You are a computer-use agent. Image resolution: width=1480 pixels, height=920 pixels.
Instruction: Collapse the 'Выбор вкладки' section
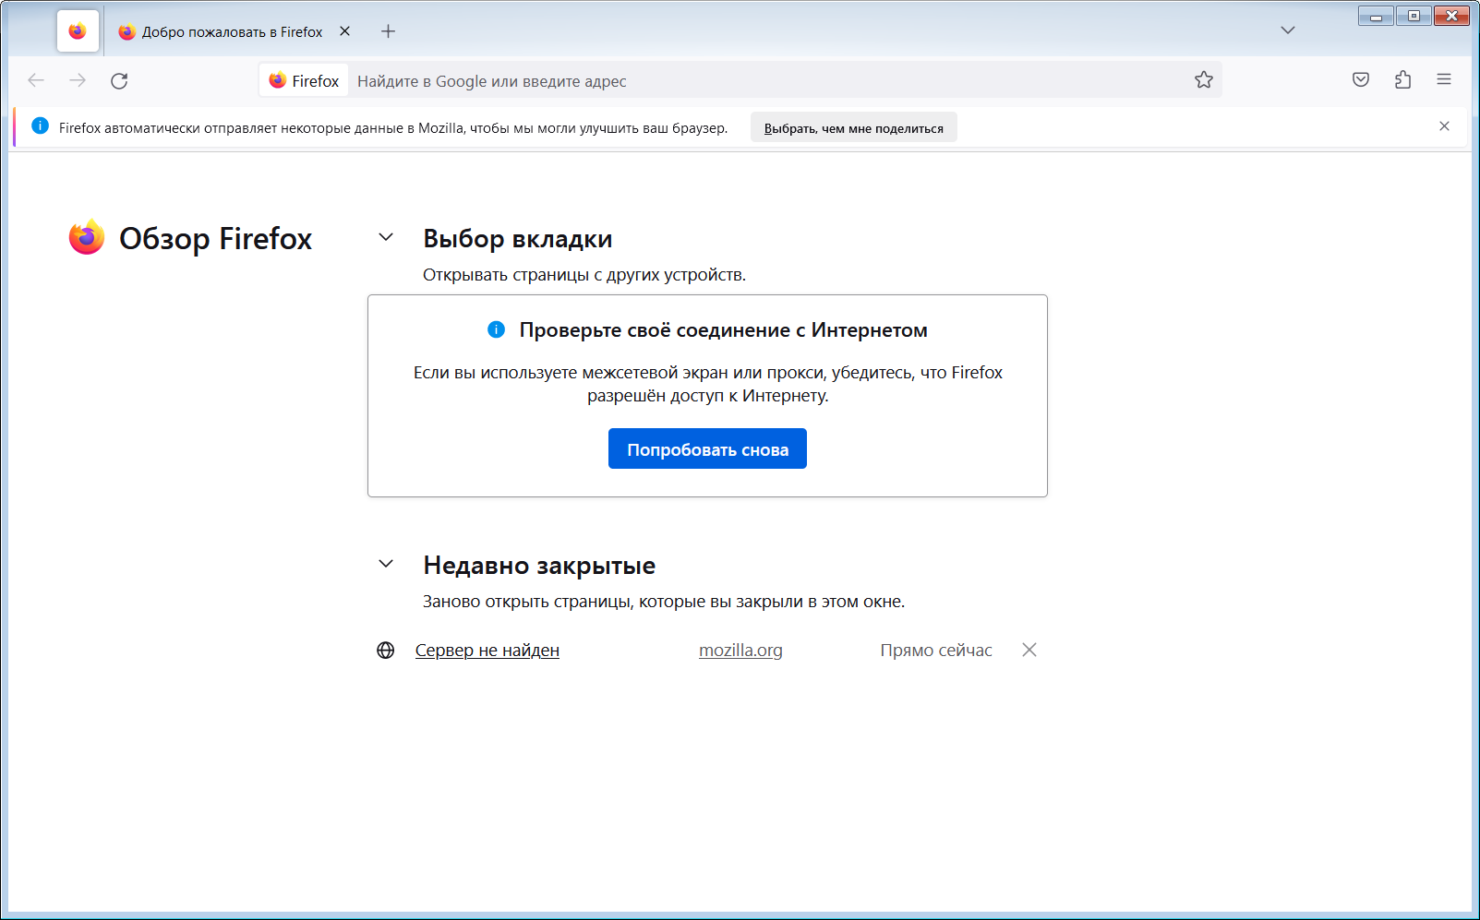386,238
